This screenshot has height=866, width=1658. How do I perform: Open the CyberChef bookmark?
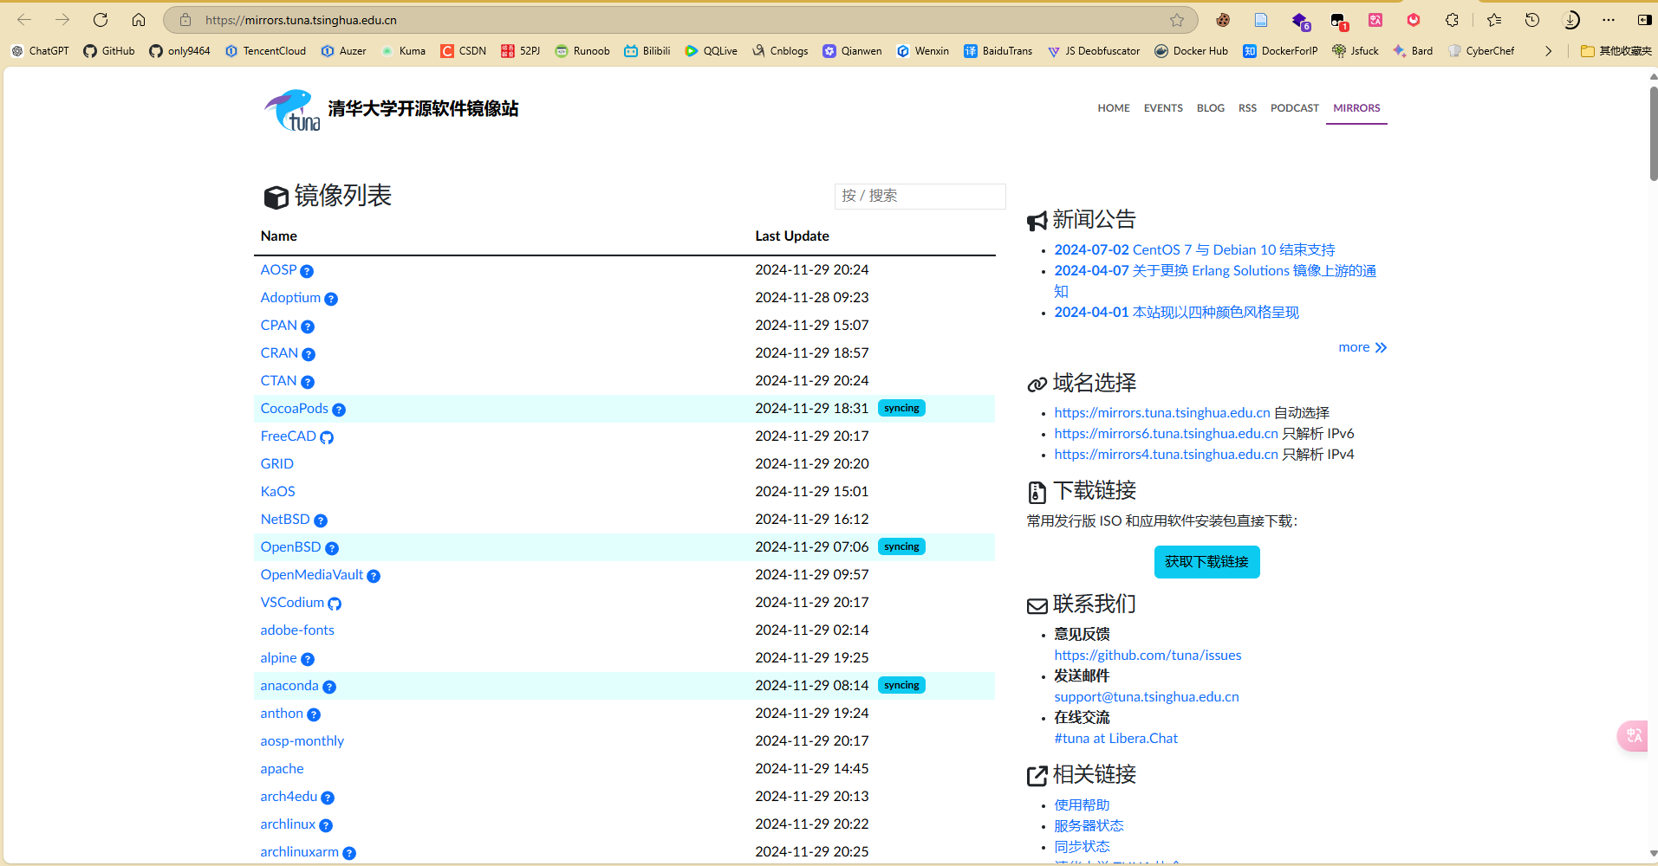1481,51
